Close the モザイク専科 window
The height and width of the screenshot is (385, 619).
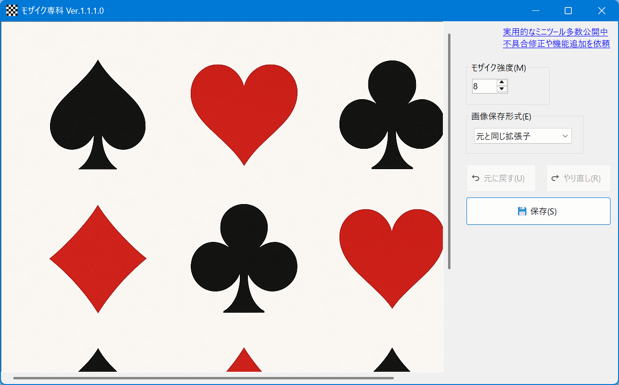[x=602, y=10]
